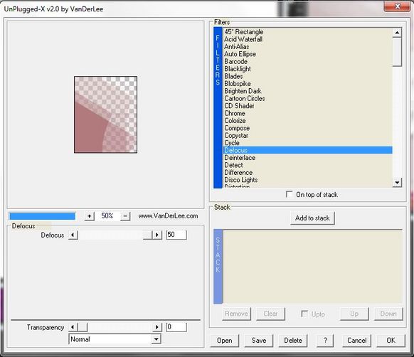This screenshot has height=357, width=414.
Task: Click the Defocus slider right arrow
Action: pos(157,235)
